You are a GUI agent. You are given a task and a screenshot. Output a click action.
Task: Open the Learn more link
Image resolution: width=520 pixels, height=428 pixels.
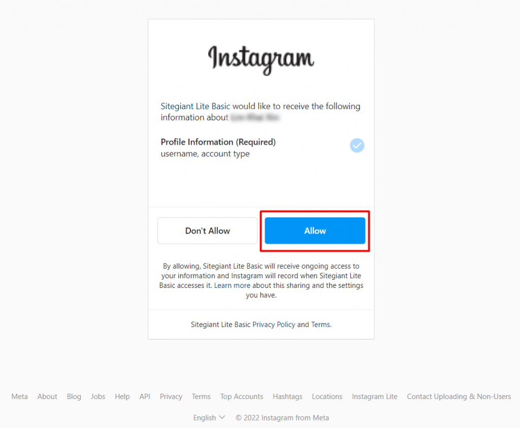click(x=232, y=285)
